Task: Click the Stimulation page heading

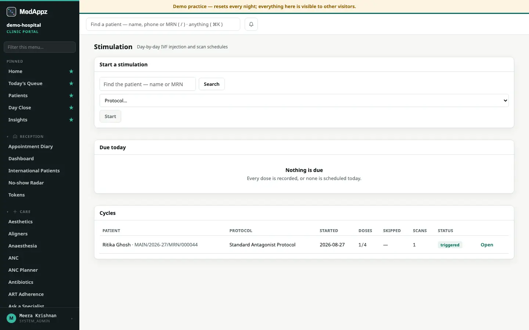Action: pyautogui.click(x=113, y=47)
